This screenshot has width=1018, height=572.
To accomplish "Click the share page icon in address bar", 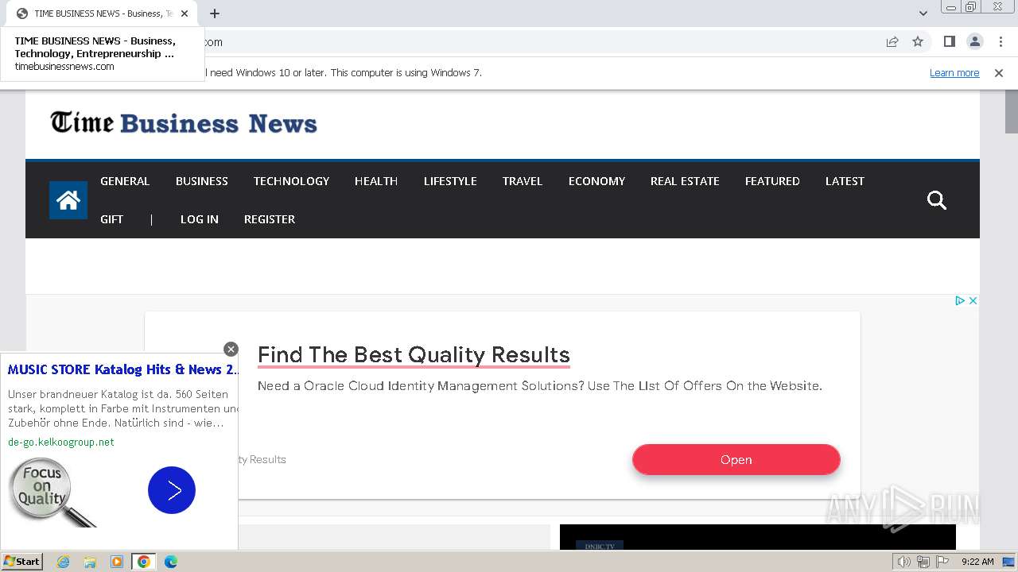I will (x=892, y=41).
